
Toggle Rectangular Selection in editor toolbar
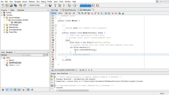click(x=92, y=13)
